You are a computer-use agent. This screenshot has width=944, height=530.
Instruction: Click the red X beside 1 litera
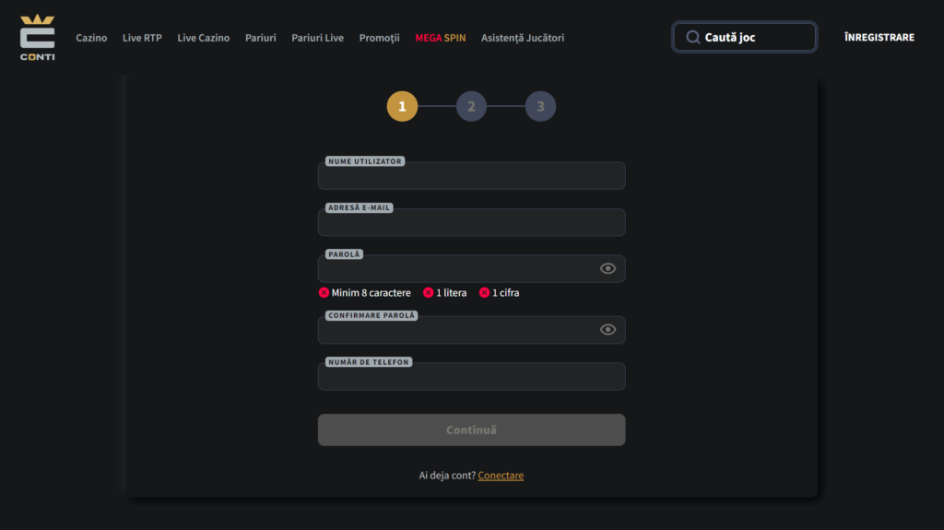point(428,293)
